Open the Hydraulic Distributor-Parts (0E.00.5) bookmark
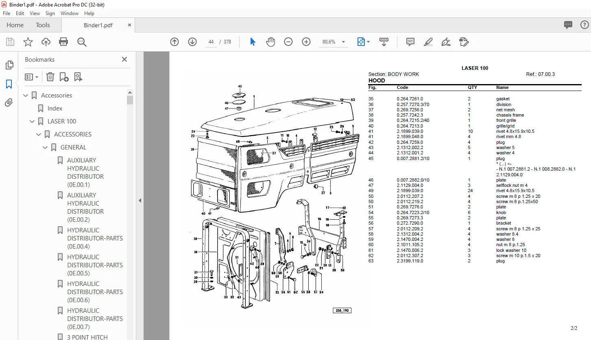 click(x=95, y=265)
